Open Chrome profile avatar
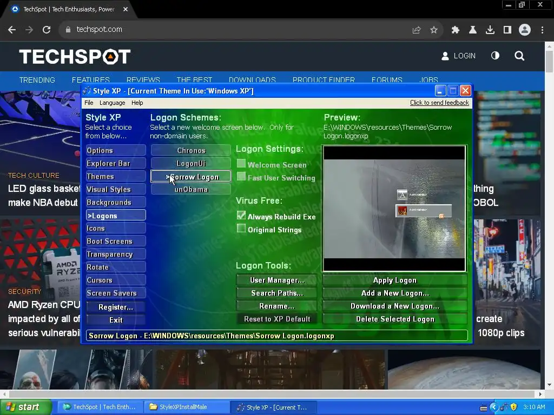554x415 pixels. 525,30
